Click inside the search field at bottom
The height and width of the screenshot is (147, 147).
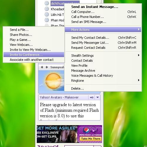coord(79,146)
